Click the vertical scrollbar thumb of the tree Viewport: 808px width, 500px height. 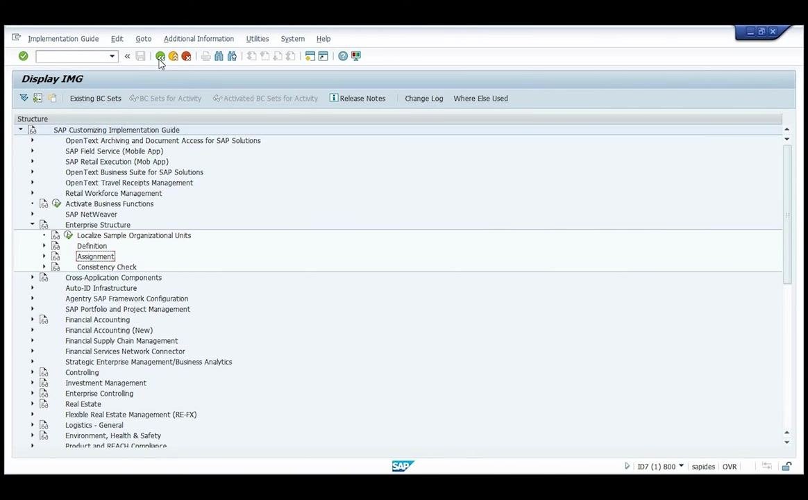(x=787, y=214)
